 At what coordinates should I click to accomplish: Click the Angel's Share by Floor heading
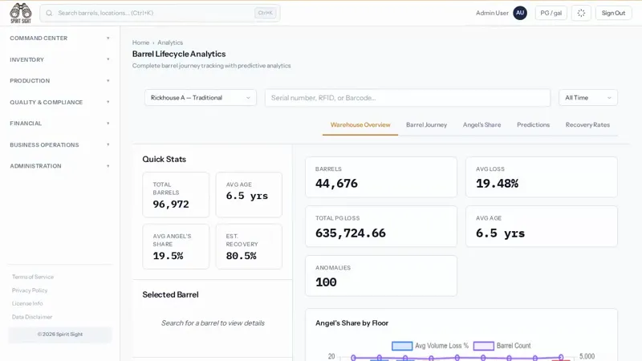tap(351, 323)
